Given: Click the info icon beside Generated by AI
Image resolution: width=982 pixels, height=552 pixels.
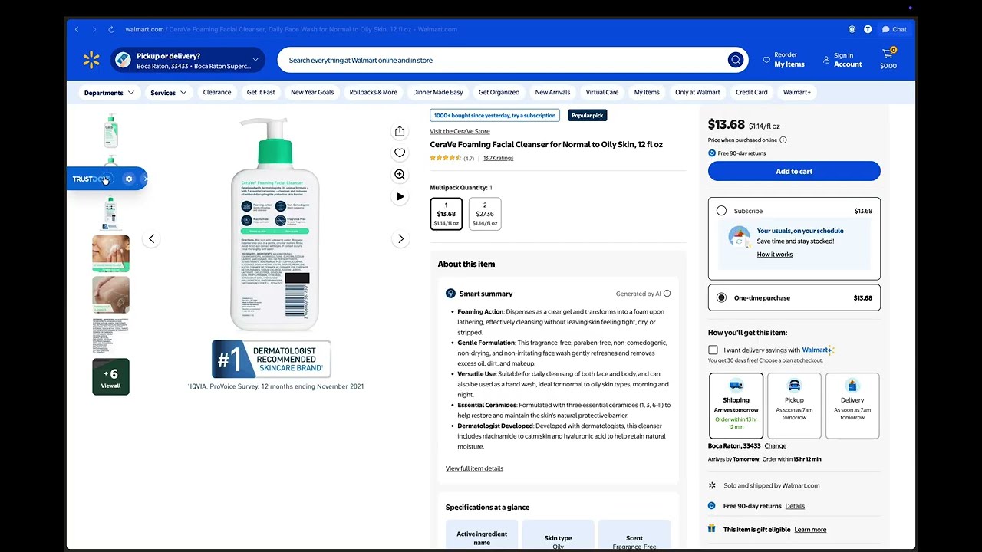Looking at the screenshot, I should (x=667, y=294).
